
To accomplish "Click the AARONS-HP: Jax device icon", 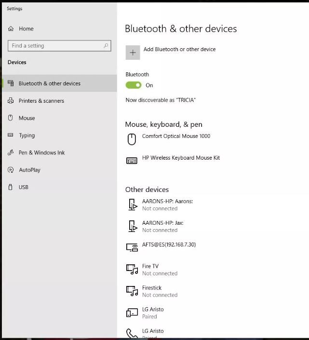I will point(132,226).
